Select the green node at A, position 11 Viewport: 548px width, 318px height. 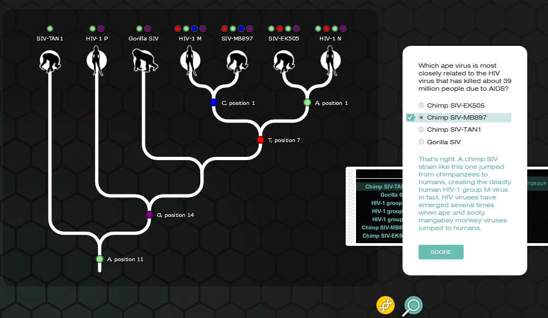(x=100, y=259)
